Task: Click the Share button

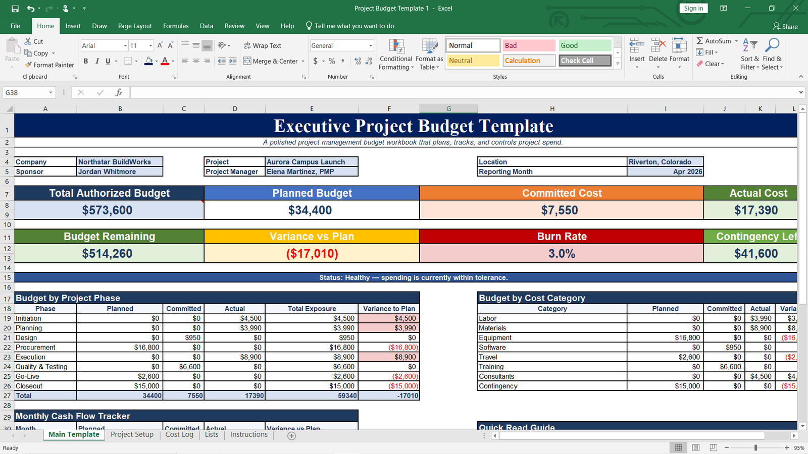Action: tap(785, 27)
